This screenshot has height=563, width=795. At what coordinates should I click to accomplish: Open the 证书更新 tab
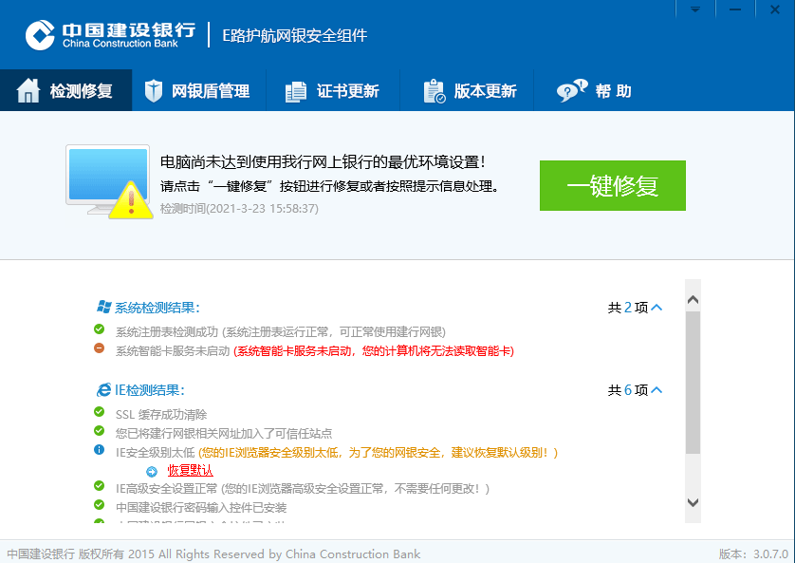point(333,91)
